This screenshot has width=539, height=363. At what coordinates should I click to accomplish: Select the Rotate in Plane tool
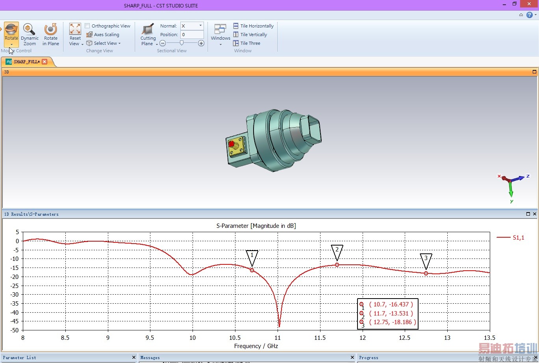pyautogui.click(x=51, y=34)
